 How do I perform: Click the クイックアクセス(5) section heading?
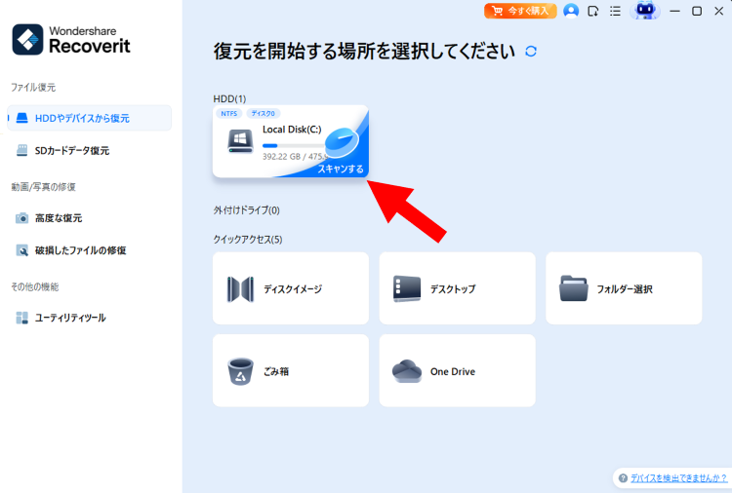[x=248, y=240]
